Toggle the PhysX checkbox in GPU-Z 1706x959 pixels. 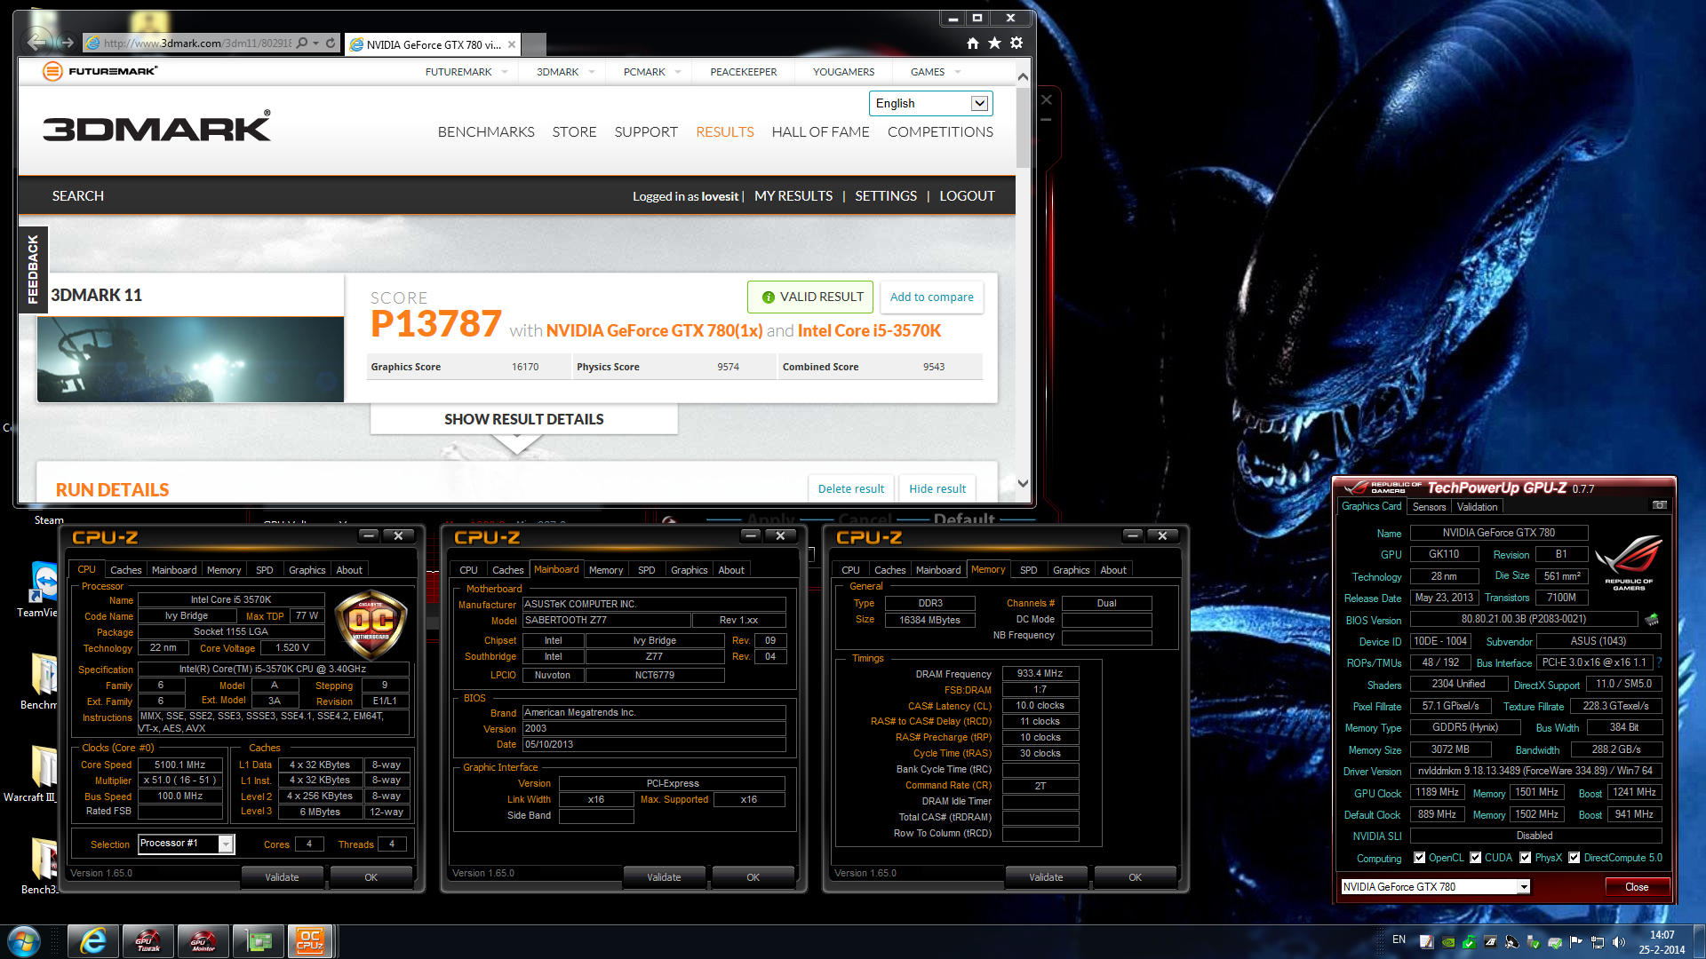1525,858
